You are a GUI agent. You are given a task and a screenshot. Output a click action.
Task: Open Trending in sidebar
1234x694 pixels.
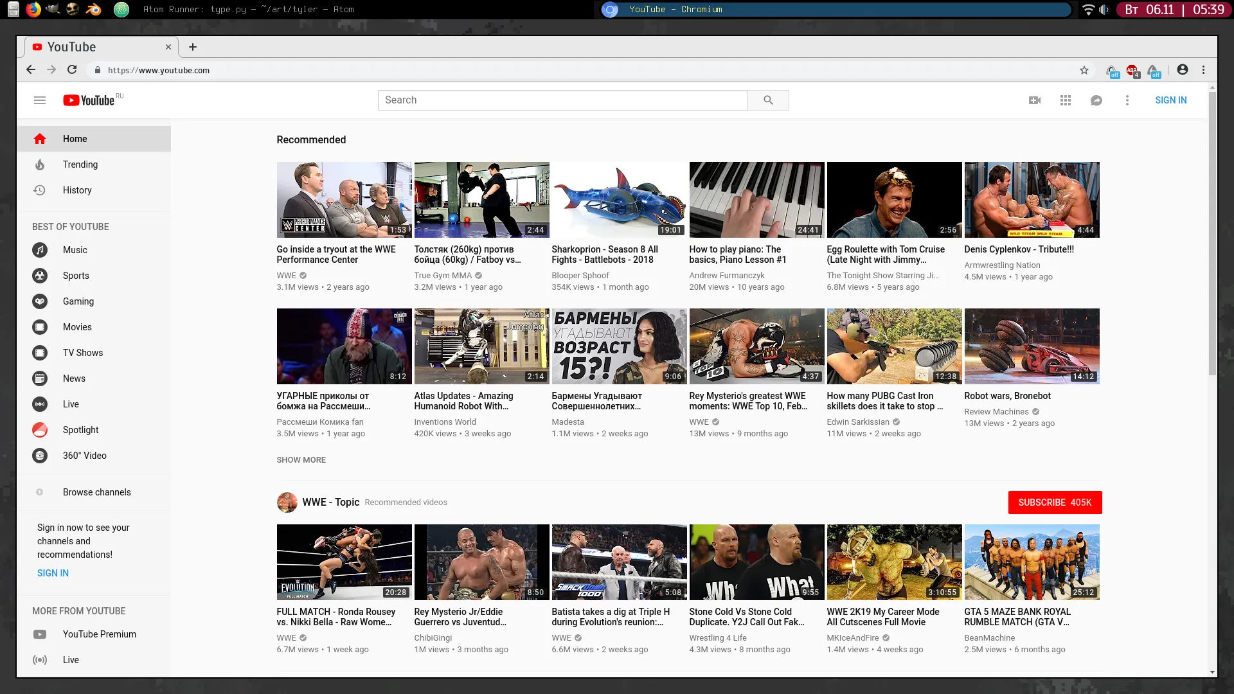click(x=80, y=165)
